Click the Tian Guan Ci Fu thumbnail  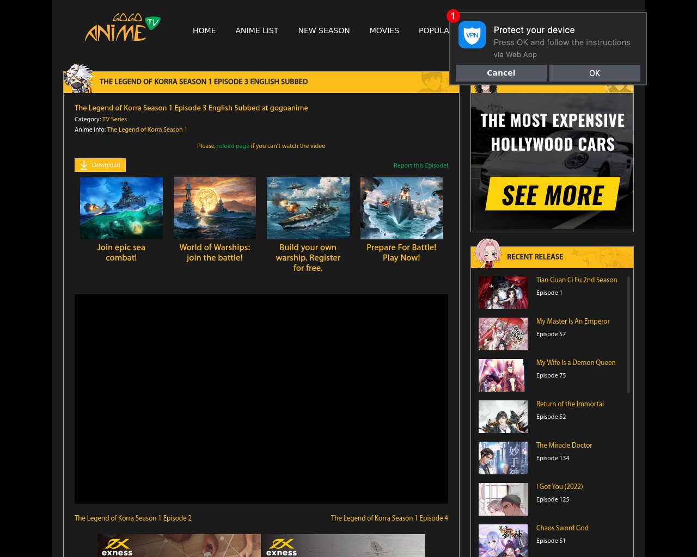pyautogui.click(x=503, y=293)
